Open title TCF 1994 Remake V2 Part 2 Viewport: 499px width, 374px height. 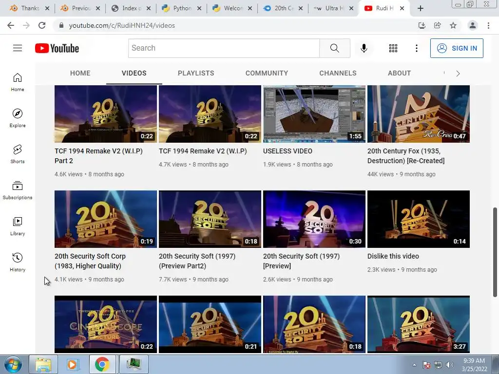(98, 156)
